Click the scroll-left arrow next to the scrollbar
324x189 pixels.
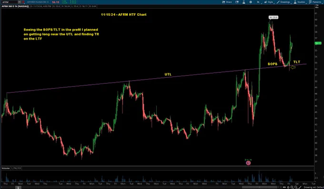tap(278, 187)
